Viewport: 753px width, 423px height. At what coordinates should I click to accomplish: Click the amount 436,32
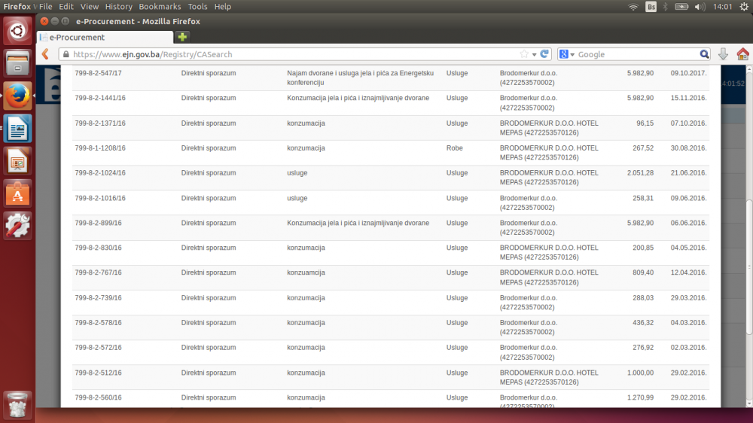[x=643, y=323]
